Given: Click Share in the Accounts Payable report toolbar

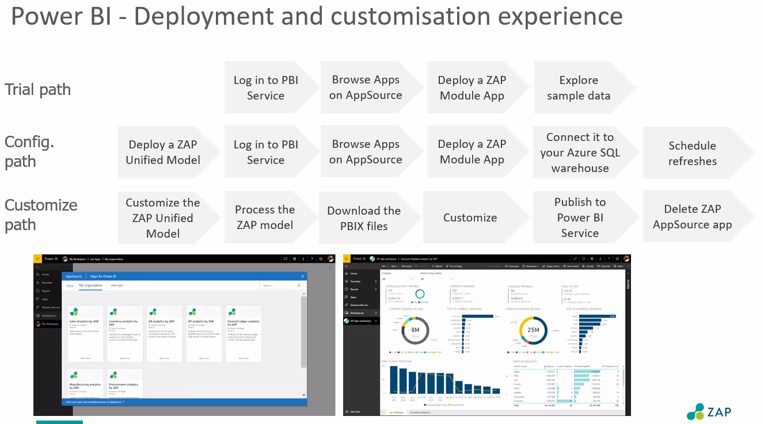Looking at the screenshot, I should [618, 266].
